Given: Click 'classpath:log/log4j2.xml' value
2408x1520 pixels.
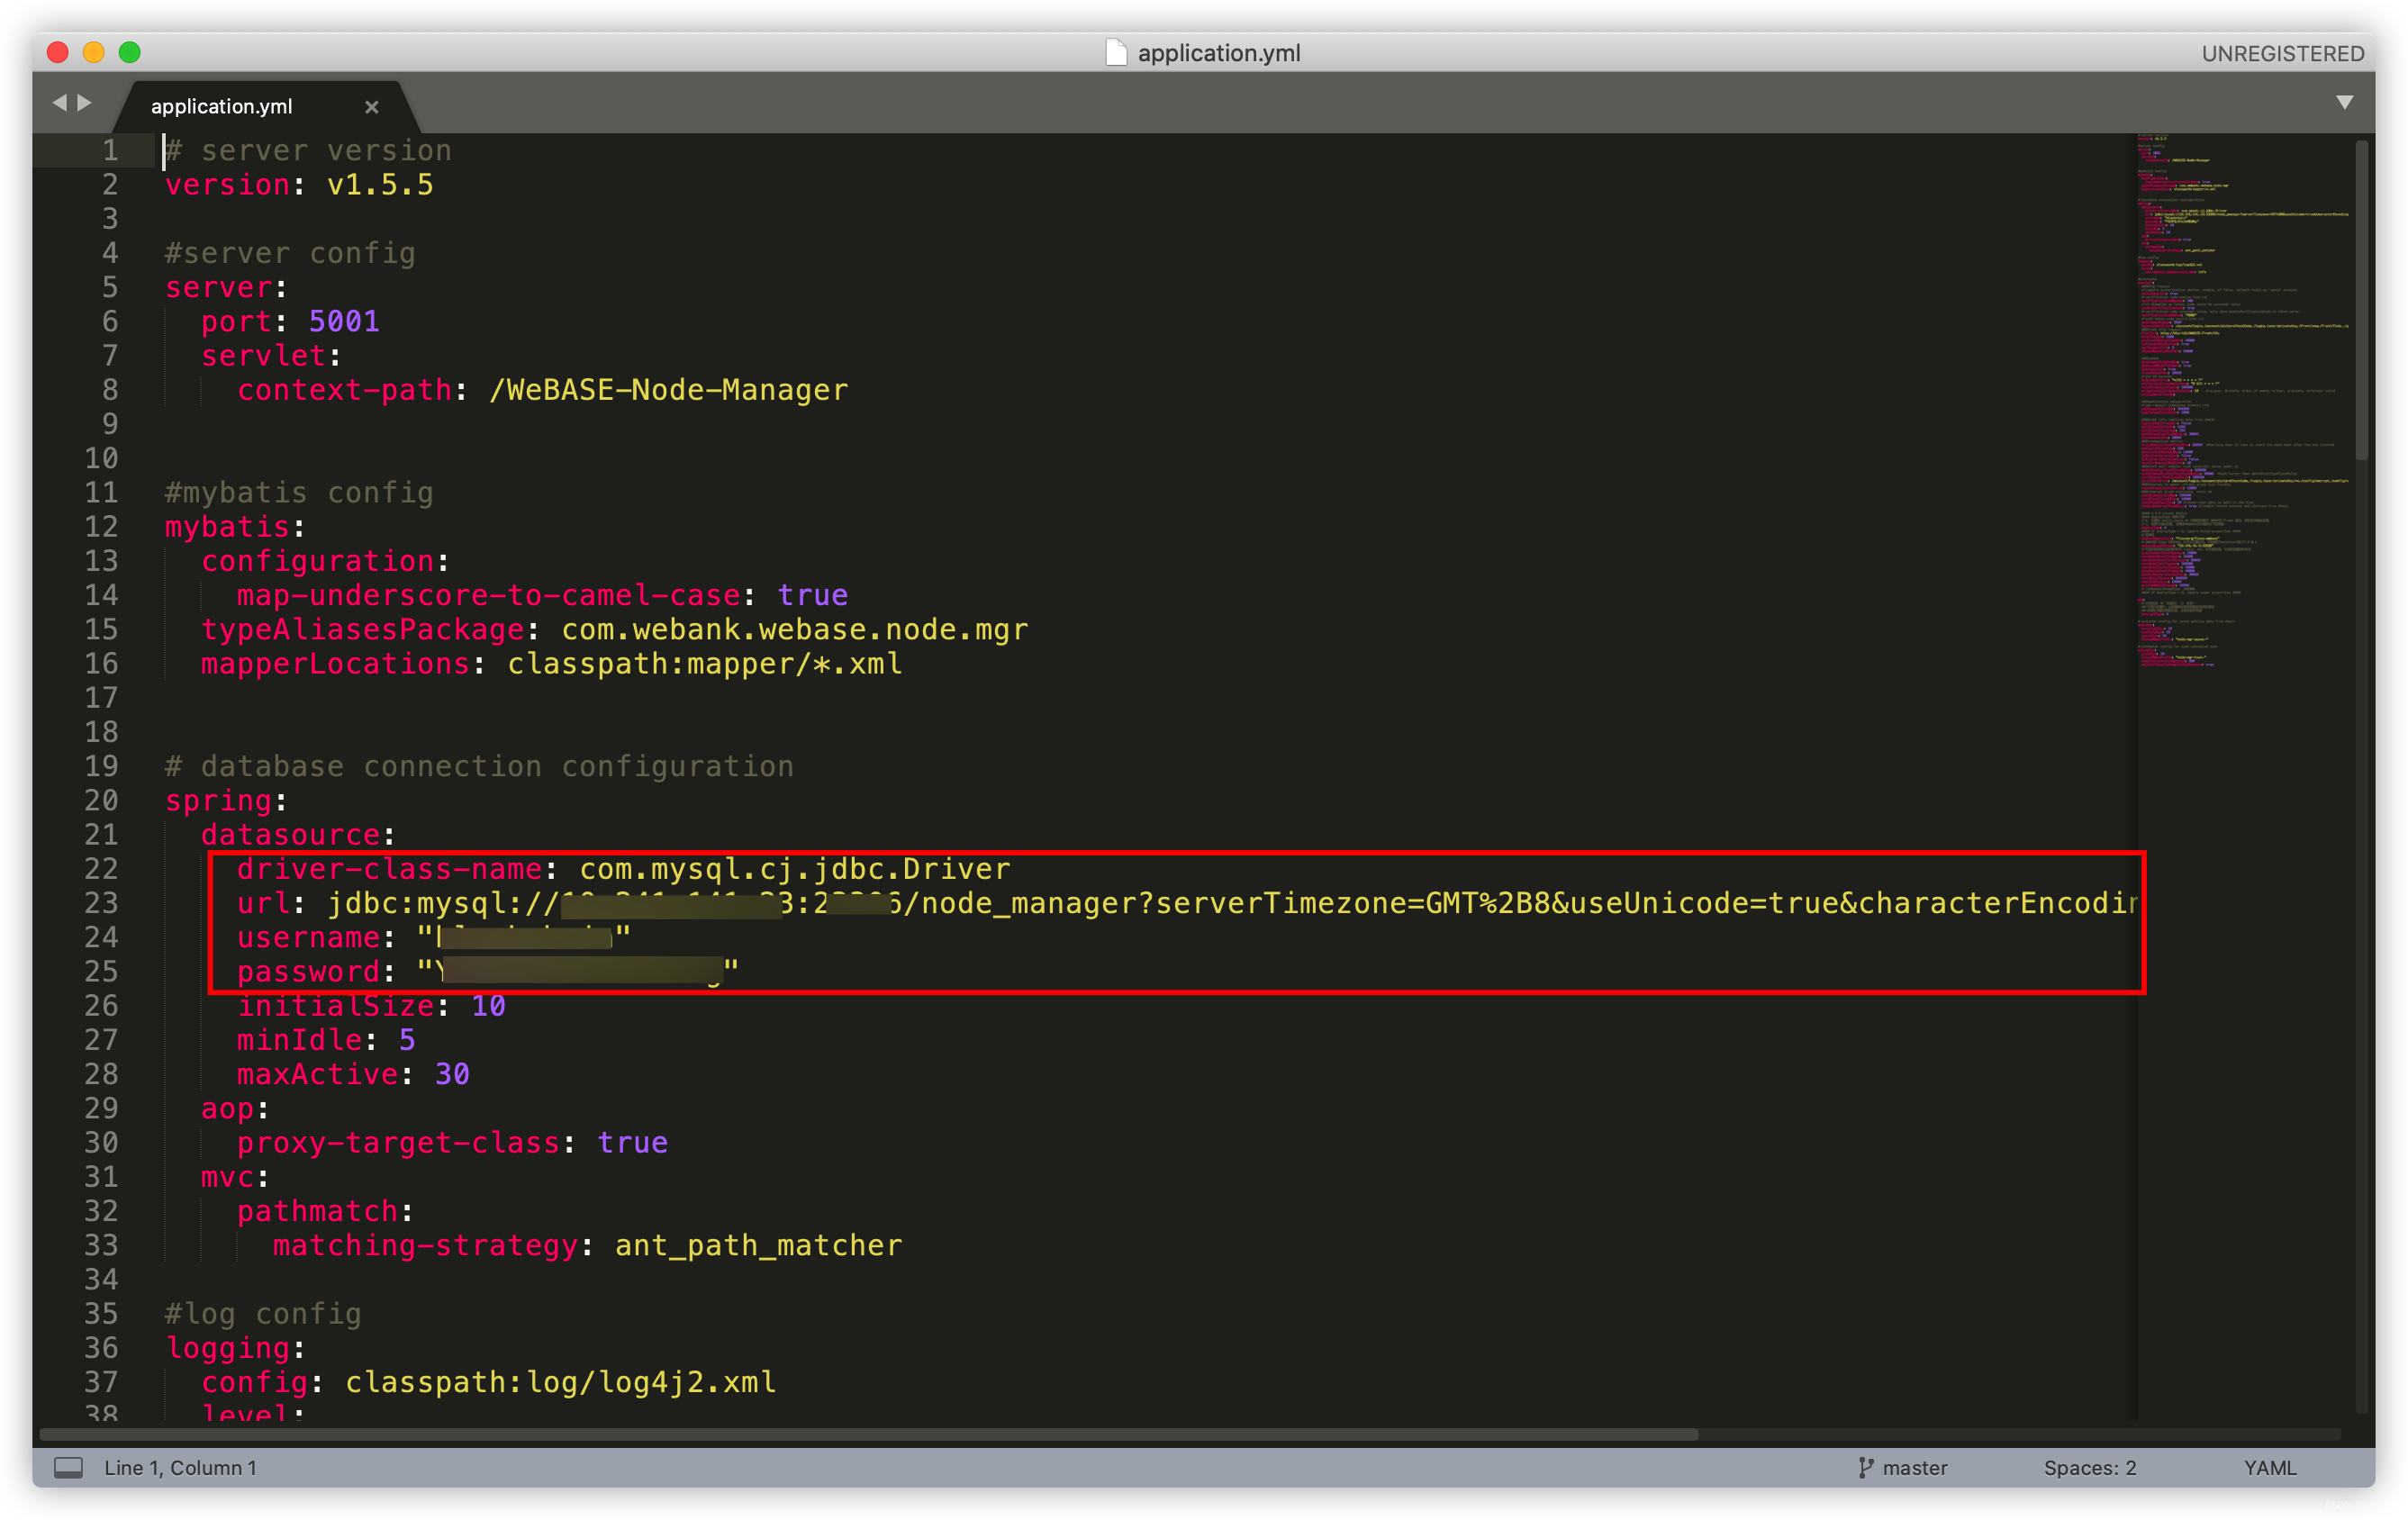Looking at the screenshot, I should 560,1382.
